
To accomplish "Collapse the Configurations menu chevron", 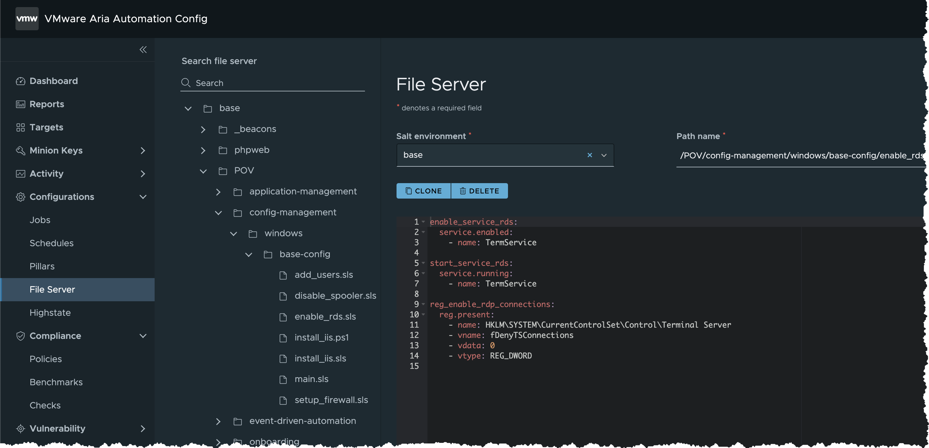I will 143,197.
